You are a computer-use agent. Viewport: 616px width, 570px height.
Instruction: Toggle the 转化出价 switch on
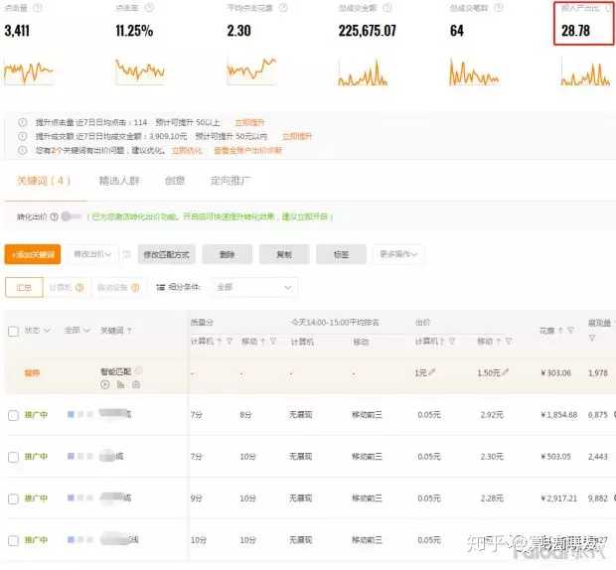click(71, 215)
